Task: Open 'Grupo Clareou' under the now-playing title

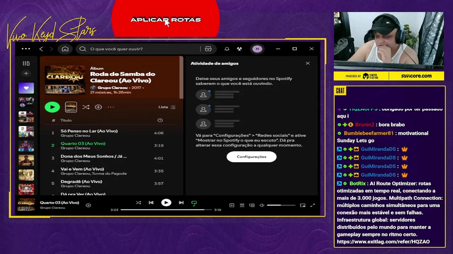Action: (52, 208)
